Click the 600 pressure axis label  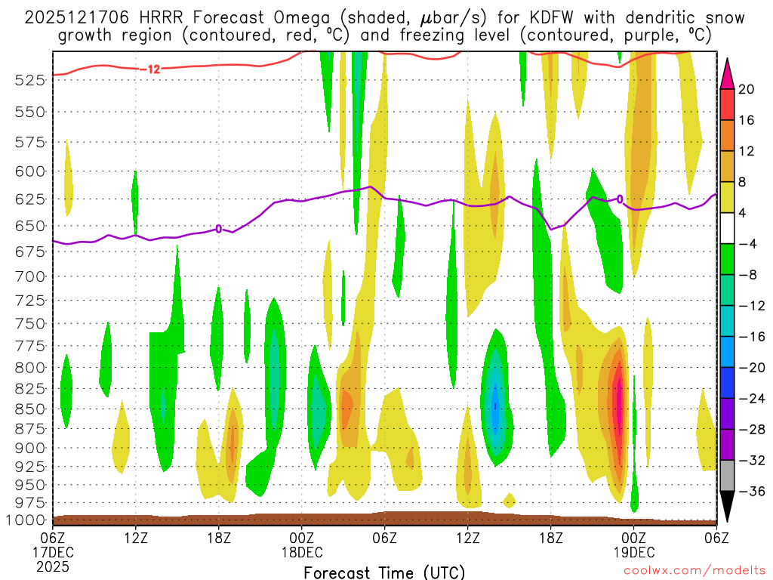30,171
